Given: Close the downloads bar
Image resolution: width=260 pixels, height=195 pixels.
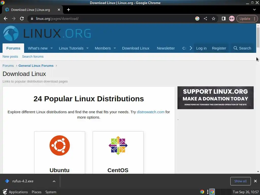Looking at the screenshot, I should [255, 181].
